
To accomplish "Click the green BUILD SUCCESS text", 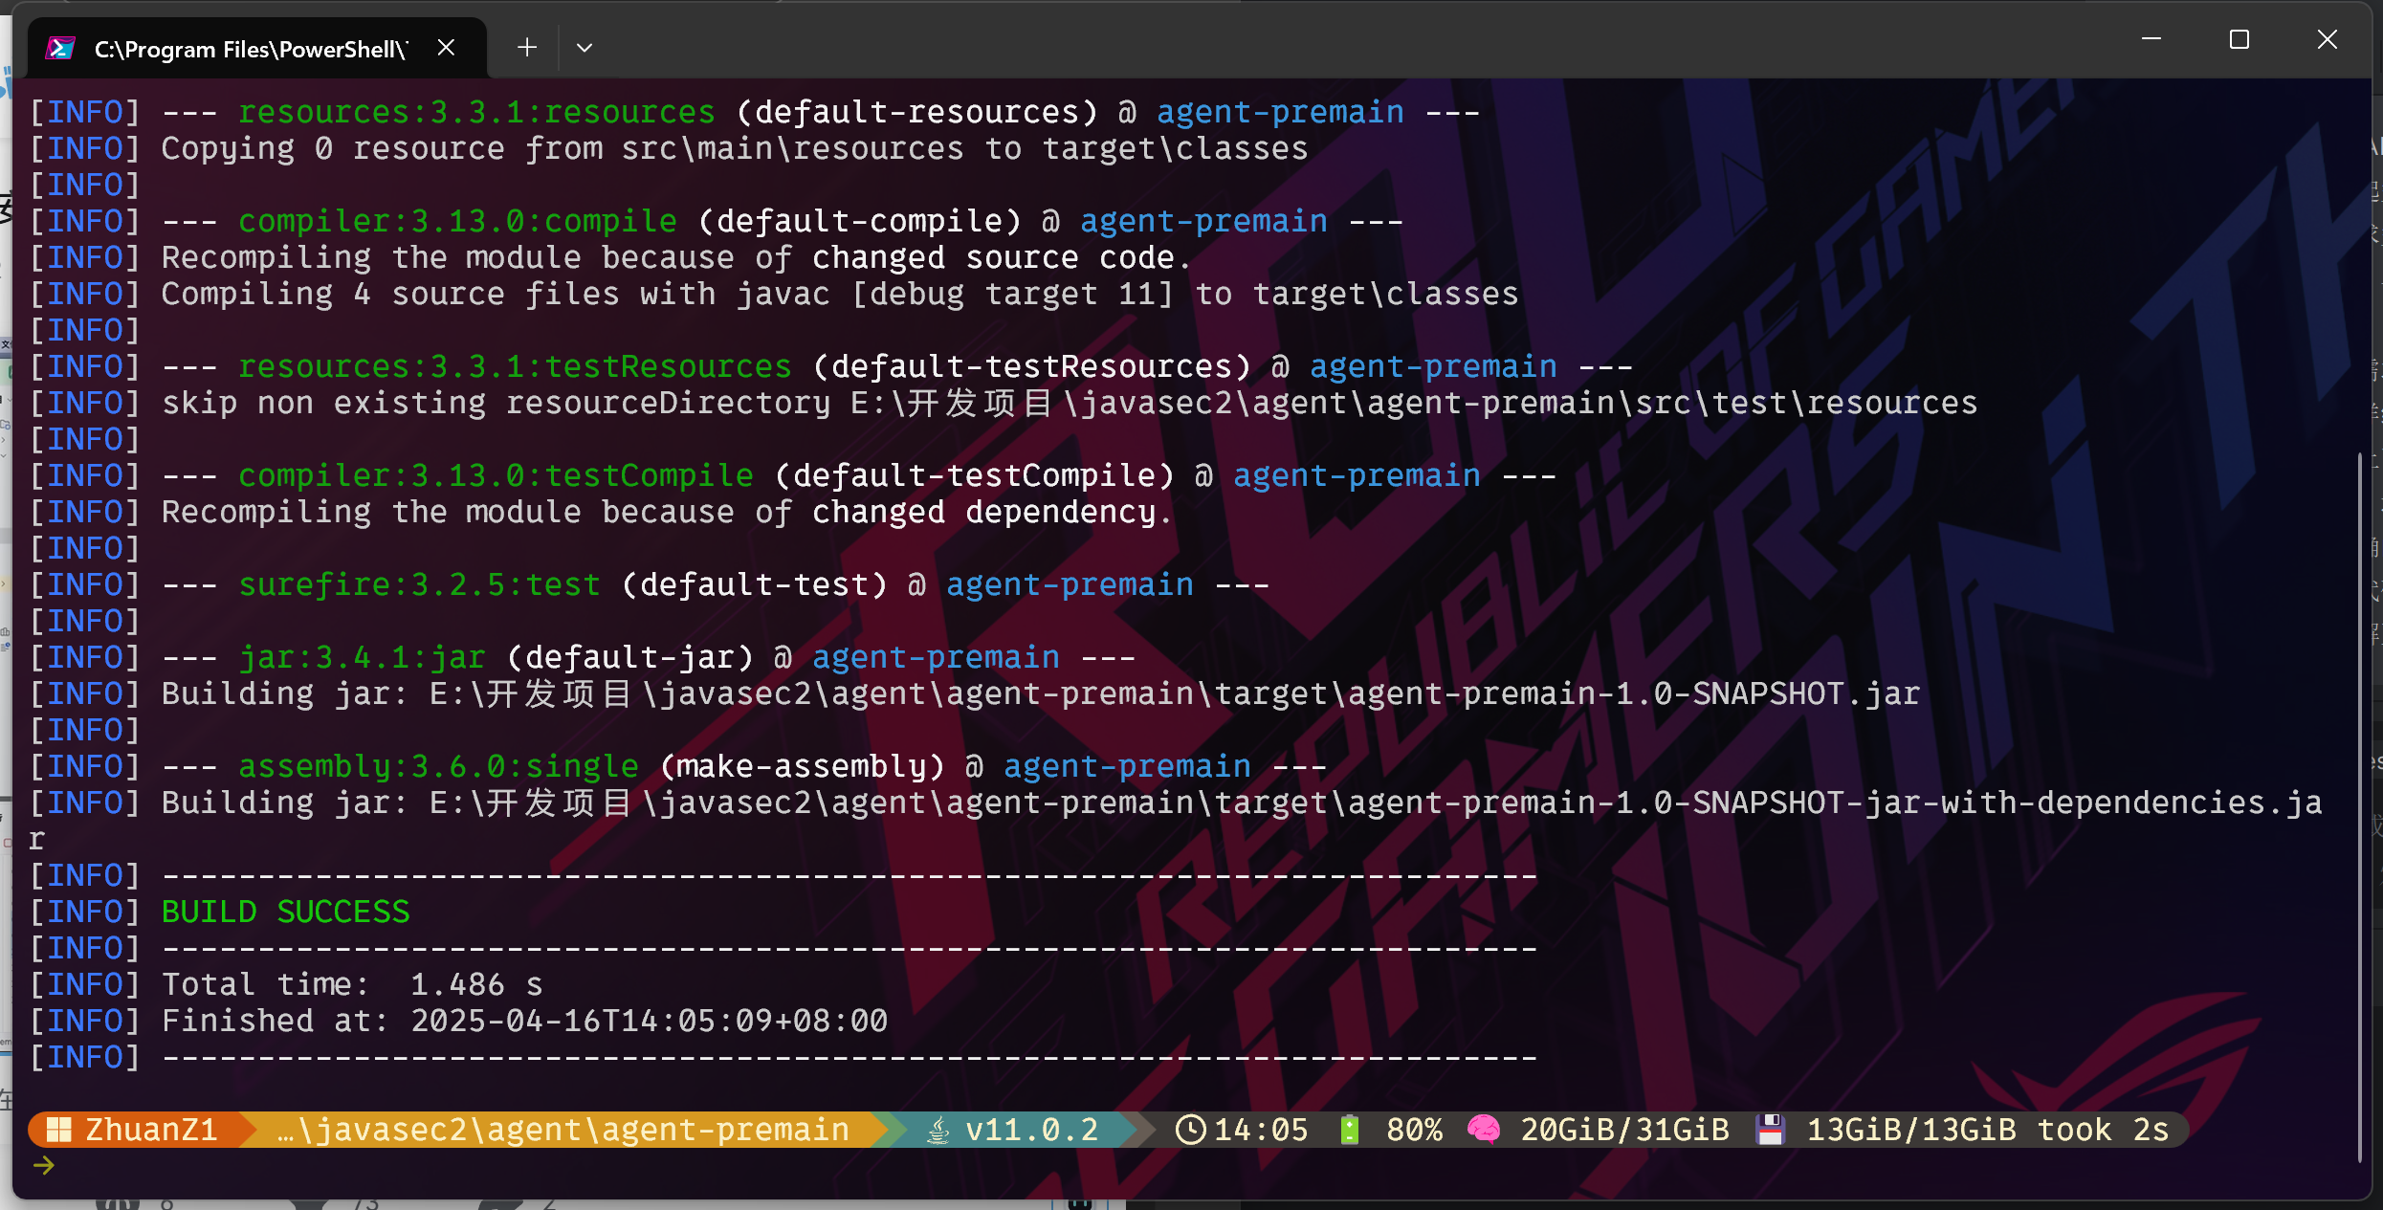I will tap(285, 912).
